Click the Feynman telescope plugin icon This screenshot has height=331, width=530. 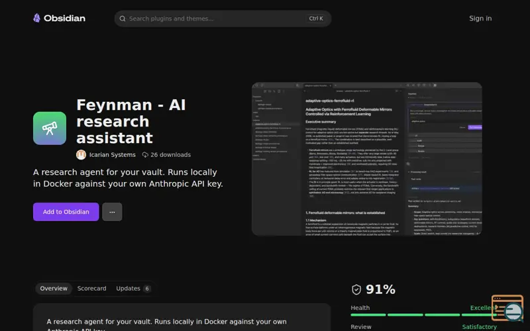tap(50, 128)
